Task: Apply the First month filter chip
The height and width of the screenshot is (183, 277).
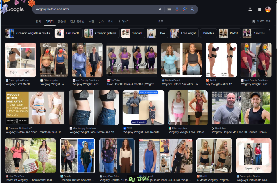Action: (69, 33)
